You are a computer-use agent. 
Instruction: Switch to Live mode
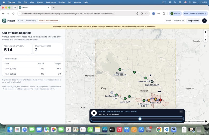pyautogui.click(x=20, y=21)
